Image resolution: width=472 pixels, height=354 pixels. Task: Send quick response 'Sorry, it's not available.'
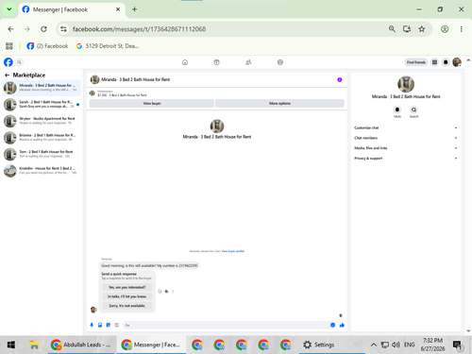click(127, 306)
